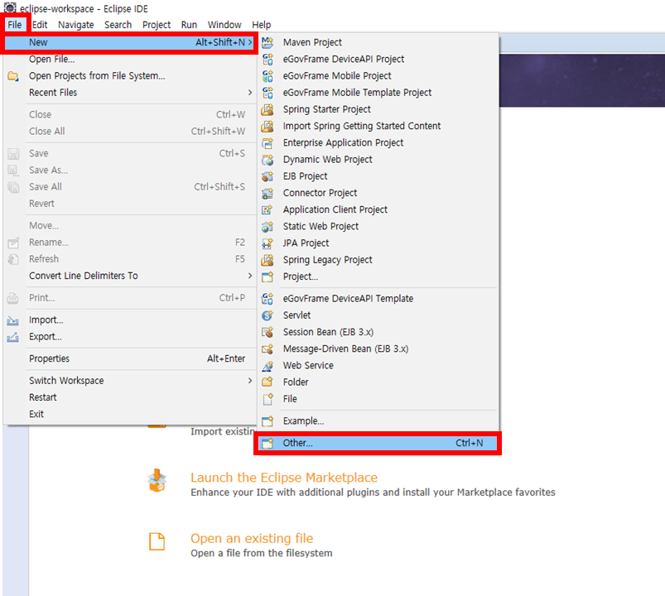
Task: Click the eGovFrame Mobile Project icon
Action: point(267,76)
